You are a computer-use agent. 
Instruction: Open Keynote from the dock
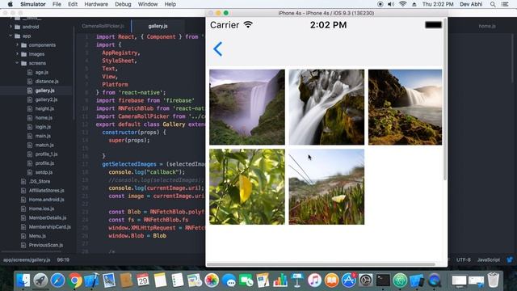click(297, 280)
